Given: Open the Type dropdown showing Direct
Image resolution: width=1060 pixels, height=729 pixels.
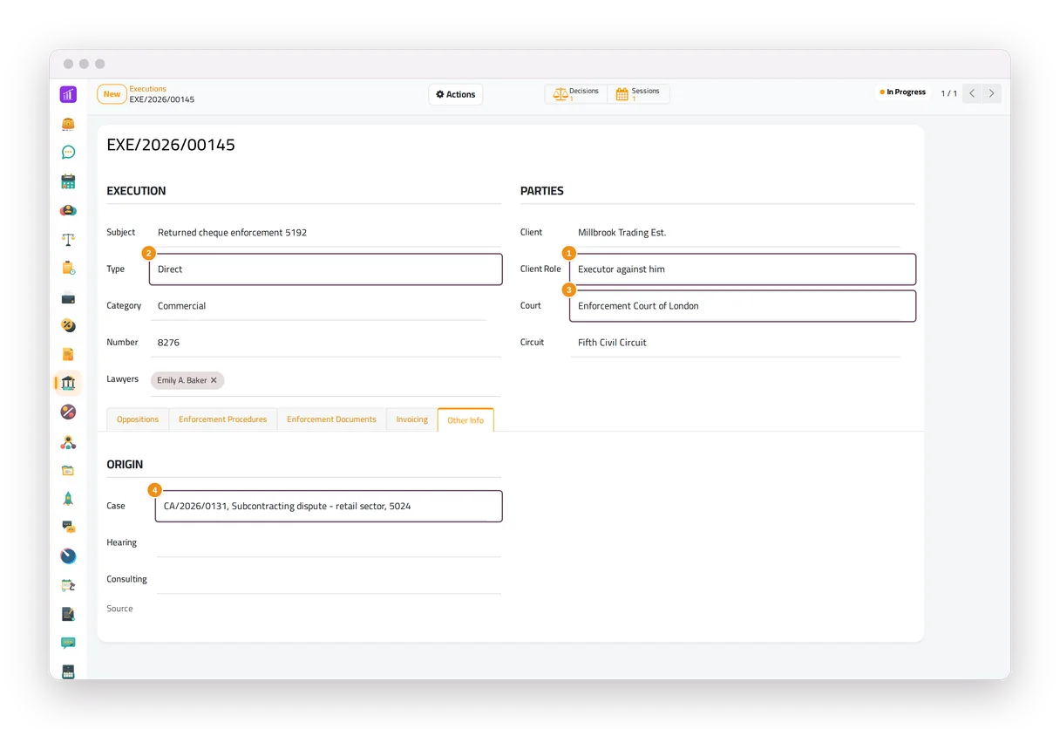Looking at the screenshot, I should click(326, 269).
